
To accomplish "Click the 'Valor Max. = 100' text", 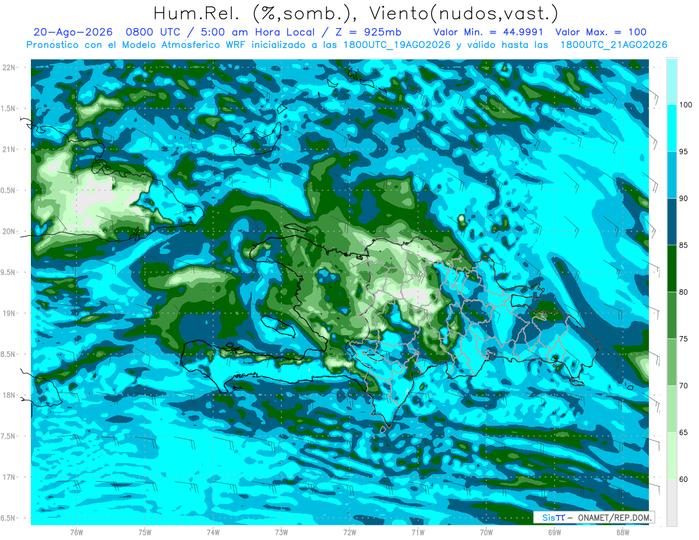I will (x=601, y=32).
